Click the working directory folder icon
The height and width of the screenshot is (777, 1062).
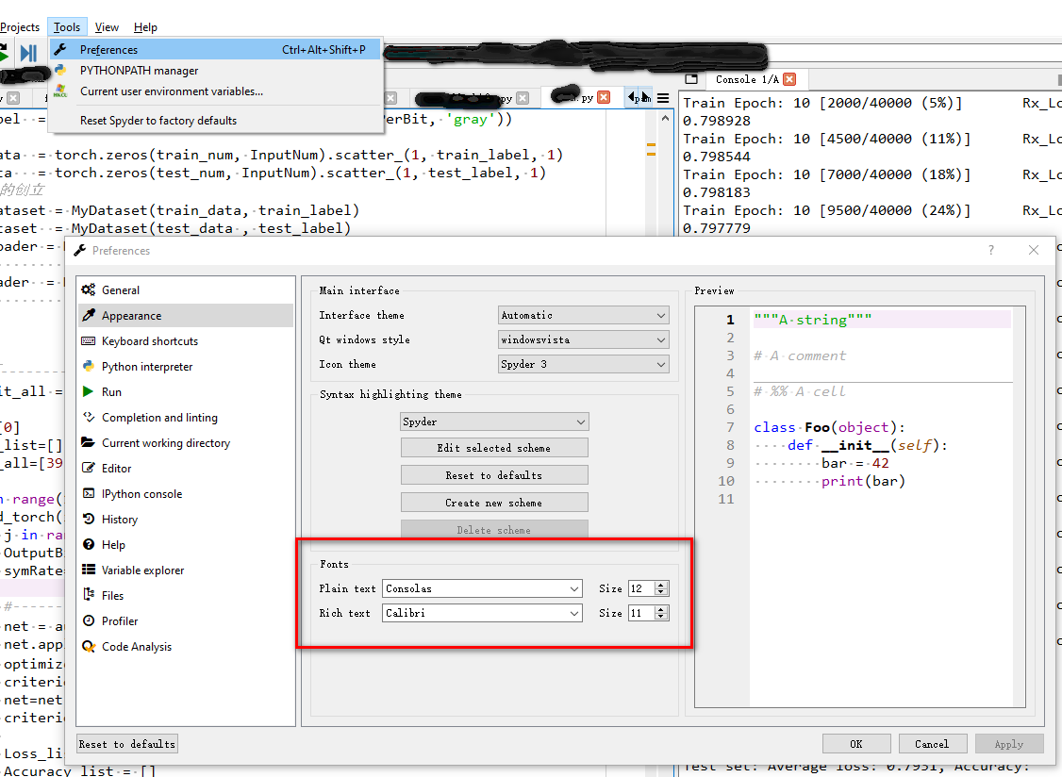click(x=88, y=442)
